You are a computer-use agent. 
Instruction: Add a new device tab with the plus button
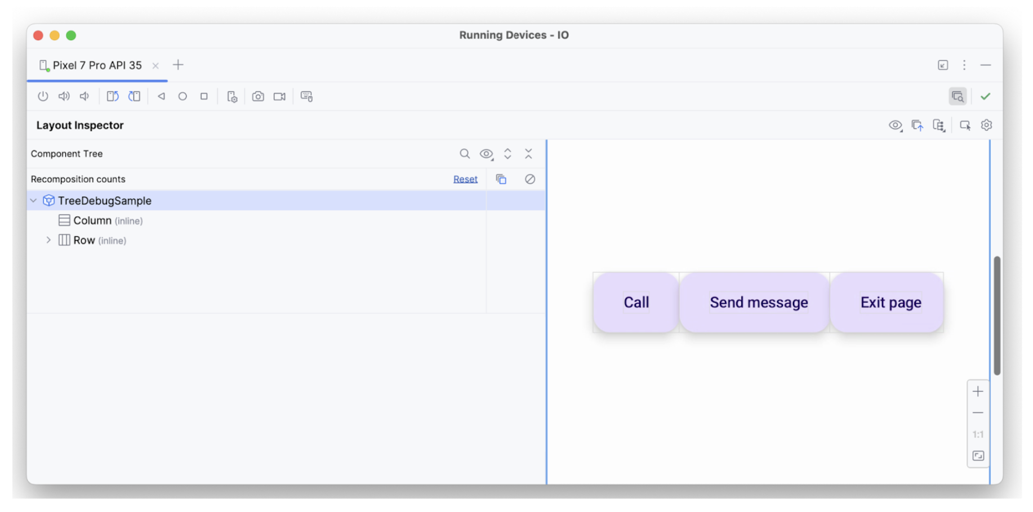179,65
